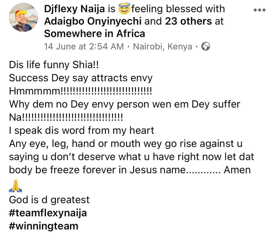Click the 14 June at 2:54 AM timestamp

point(84,46)
